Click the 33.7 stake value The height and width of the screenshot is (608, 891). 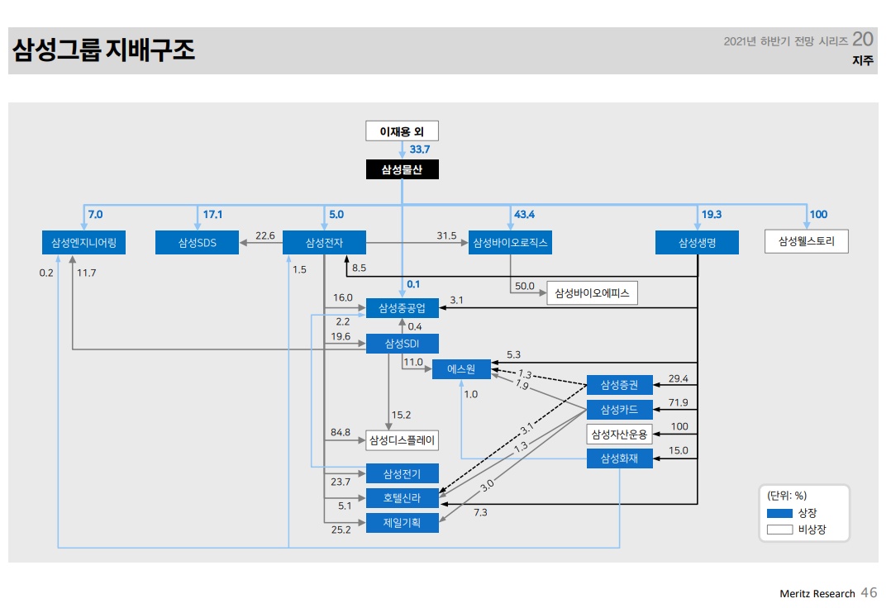[x=419, y=150]
